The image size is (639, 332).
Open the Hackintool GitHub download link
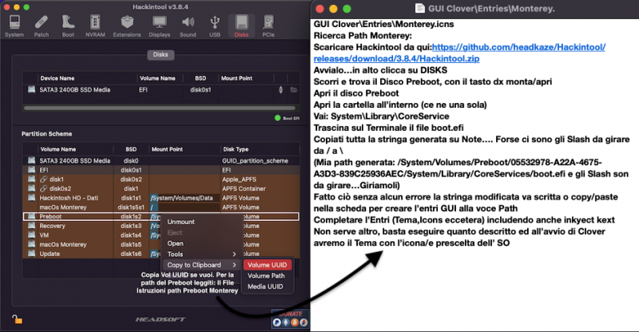tap(459, 53)
